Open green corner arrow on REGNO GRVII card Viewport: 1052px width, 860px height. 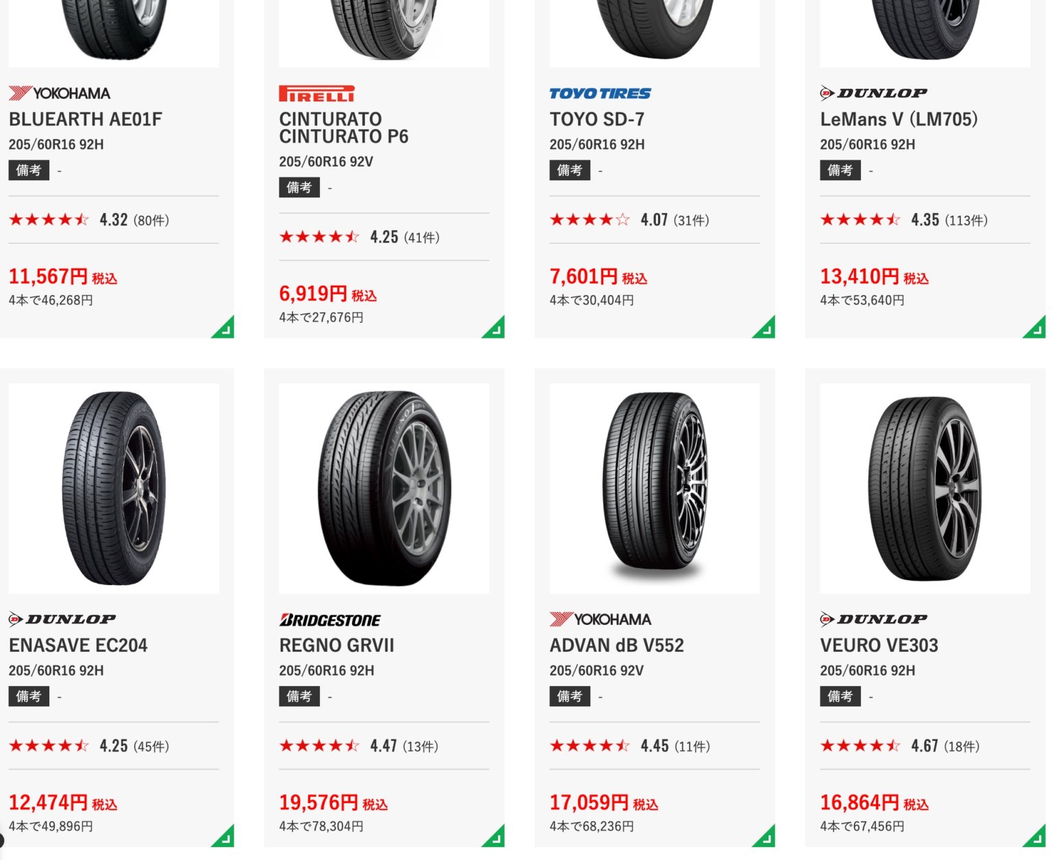495,837
